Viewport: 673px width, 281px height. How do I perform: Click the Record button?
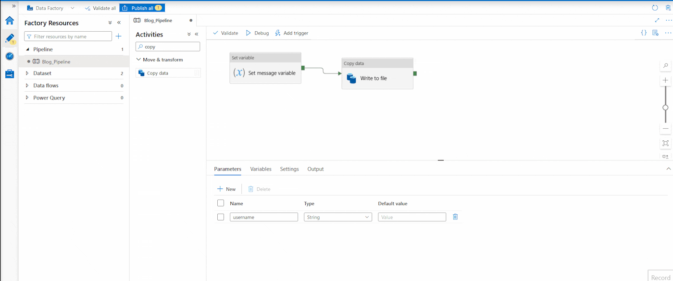[661, 276]
